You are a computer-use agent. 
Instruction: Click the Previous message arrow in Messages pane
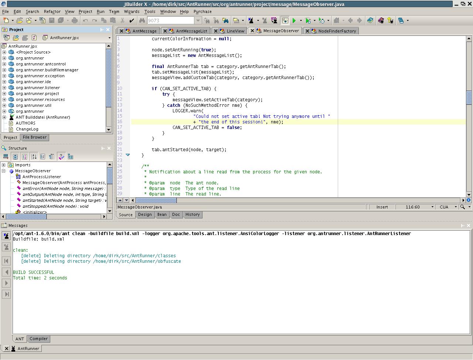[6, 272]
